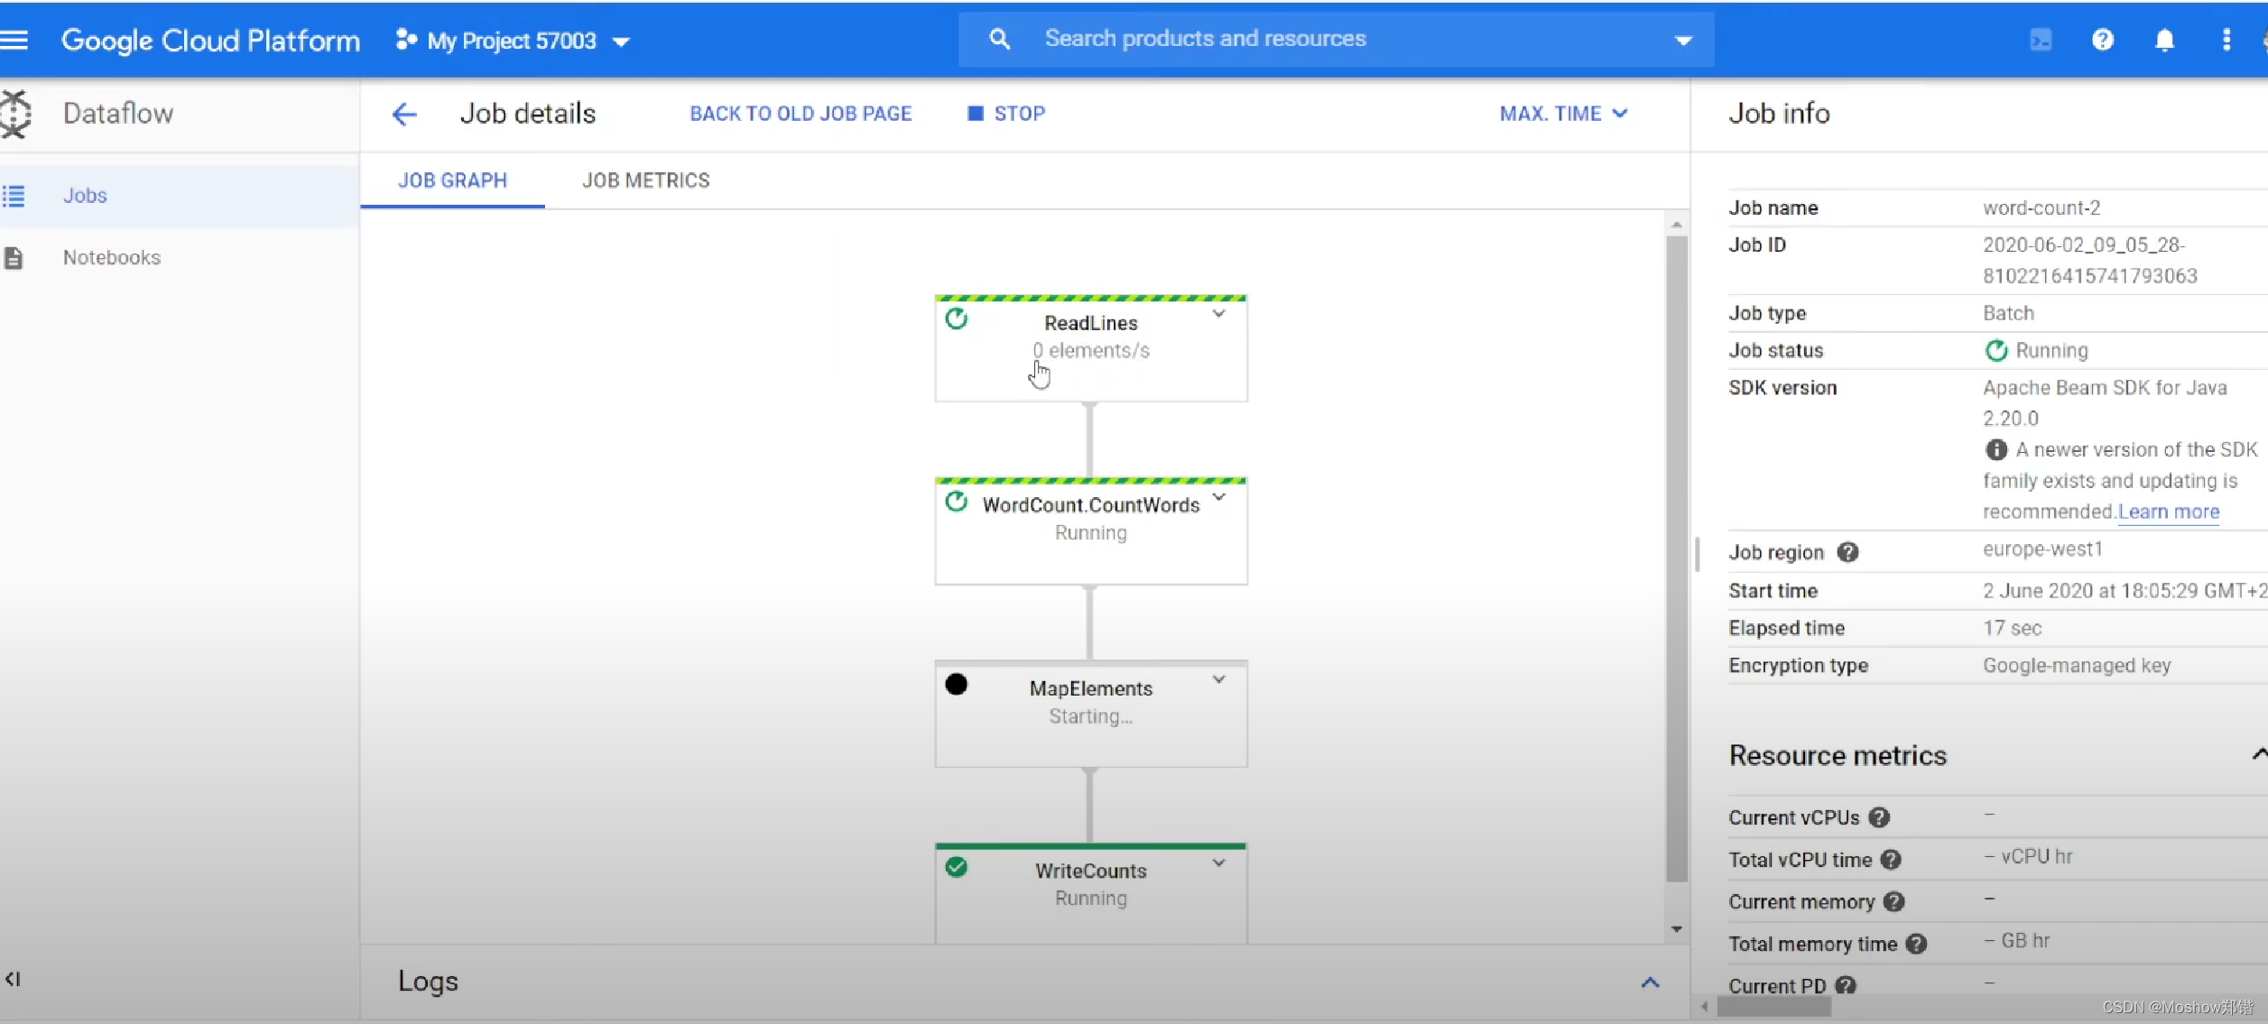
Task: Expand the ReadLines step chevron
Action: coord(1219,314)
